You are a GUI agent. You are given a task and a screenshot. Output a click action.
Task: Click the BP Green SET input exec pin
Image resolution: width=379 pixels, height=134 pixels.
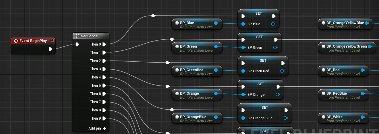pyautogui.click(x=243, y=40)
